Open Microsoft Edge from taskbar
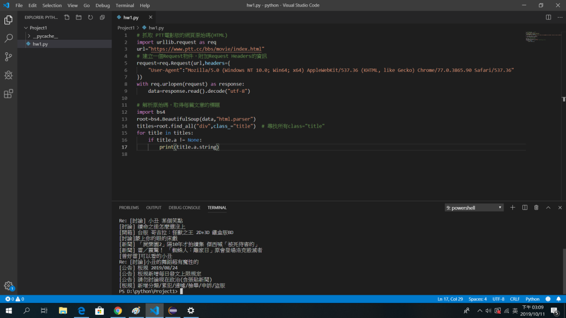This screenshot has width=566, height=318. pos(81,310)
